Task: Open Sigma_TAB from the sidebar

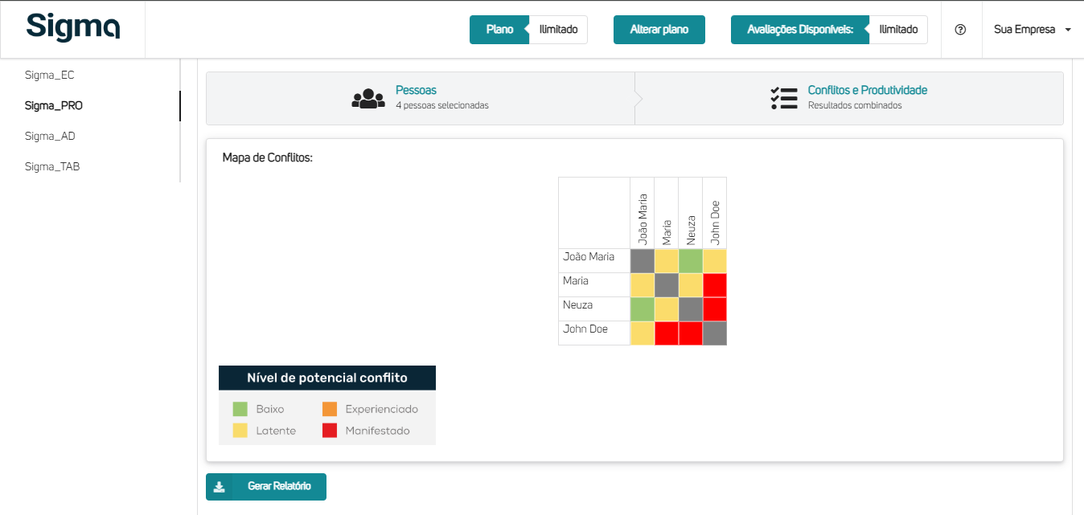Action: tap(52, 166)
